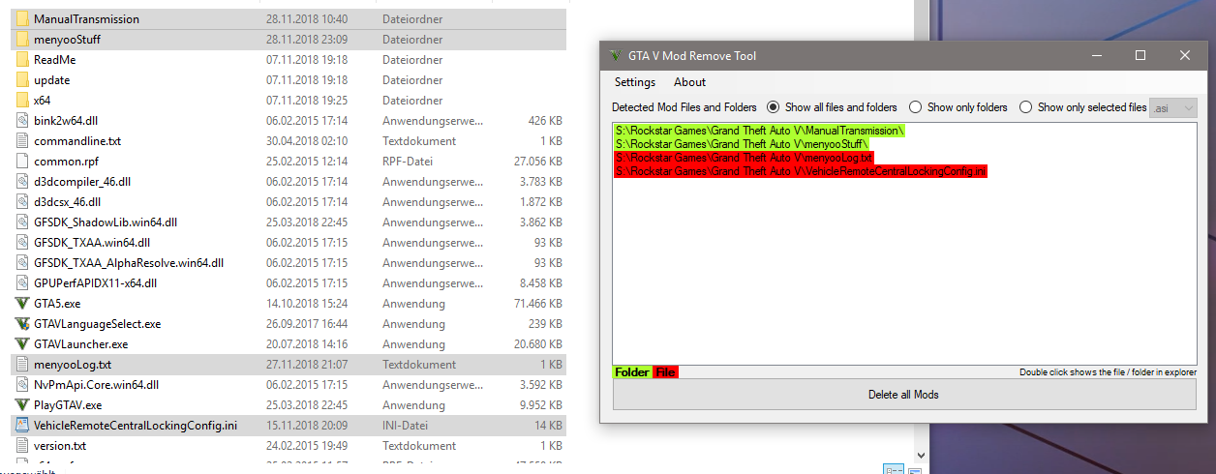
Task: Open the About menu
Action: click(x=689, y=82)
